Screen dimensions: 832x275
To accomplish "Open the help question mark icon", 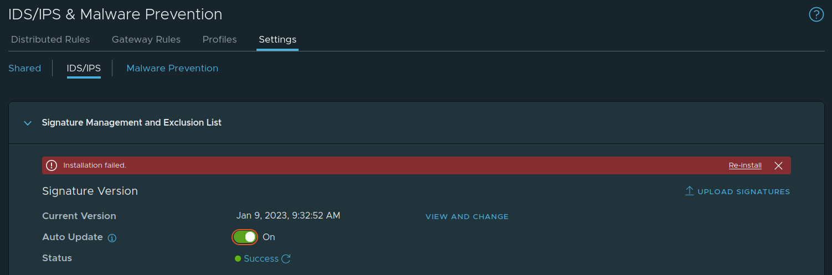I will (816, 15).
